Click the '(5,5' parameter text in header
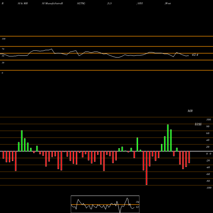Screen dimensions: 213x213 tap(109, 3)
